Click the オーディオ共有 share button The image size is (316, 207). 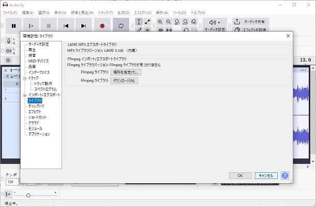coord(250,22)
